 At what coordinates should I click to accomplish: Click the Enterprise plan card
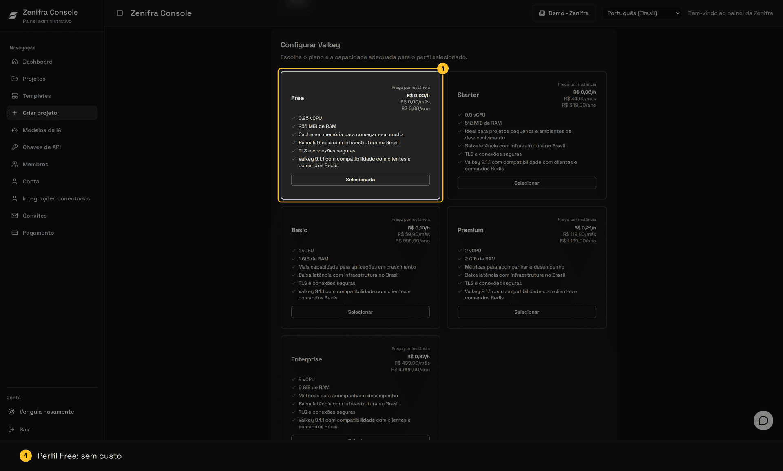(x=360, y=387)
